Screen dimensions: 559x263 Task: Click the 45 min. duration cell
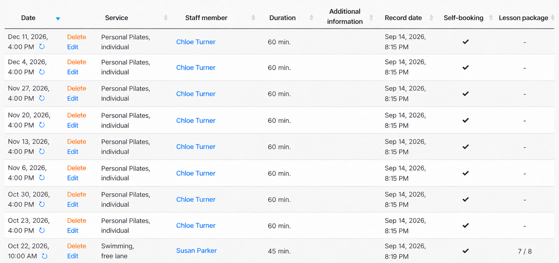[x=279, y=251]
